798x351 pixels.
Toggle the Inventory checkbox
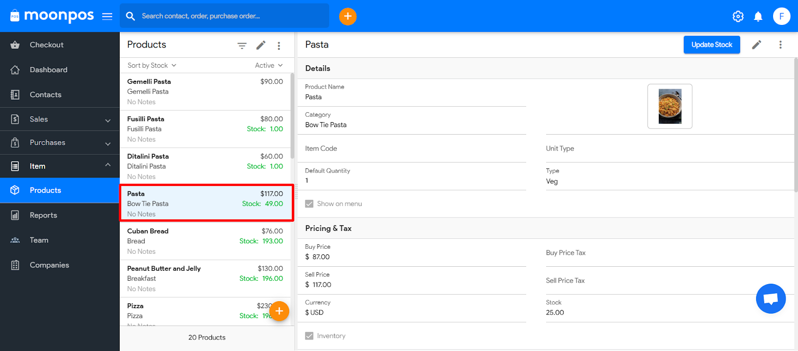(x=309, y=336)
